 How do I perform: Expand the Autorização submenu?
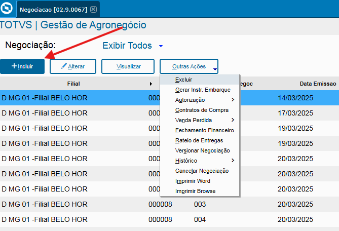pos(200,100)
